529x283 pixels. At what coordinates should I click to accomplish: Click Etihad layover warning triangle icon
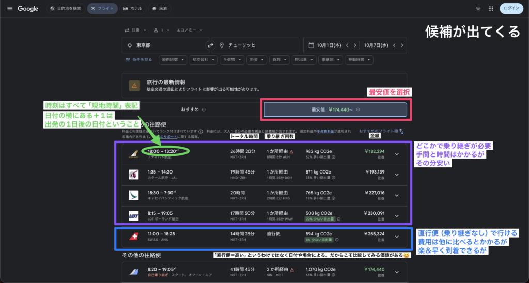[291, 152]
